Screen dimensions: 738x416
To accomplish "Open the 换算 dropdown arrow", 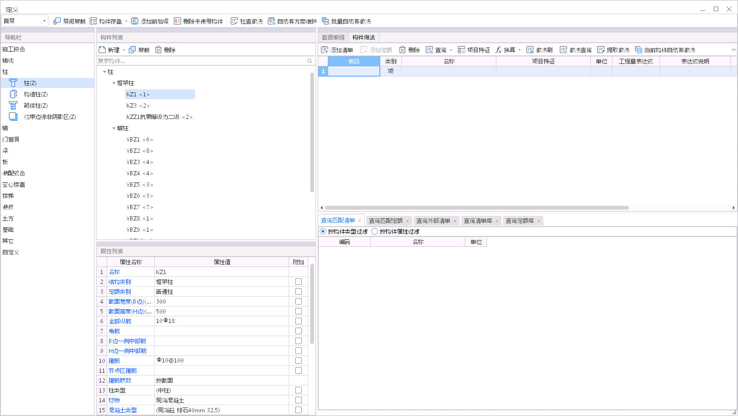I will click(x=519, y=50).
